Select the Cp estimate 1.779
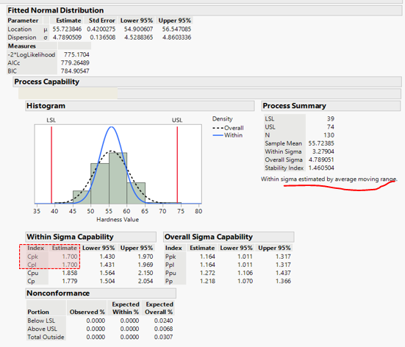Screen dimensions: 405x347 click(x=70, y=281)
